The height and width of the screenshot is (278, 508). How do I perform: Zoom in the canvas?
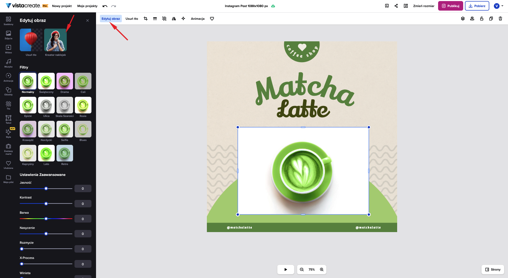tap(322, 270)
